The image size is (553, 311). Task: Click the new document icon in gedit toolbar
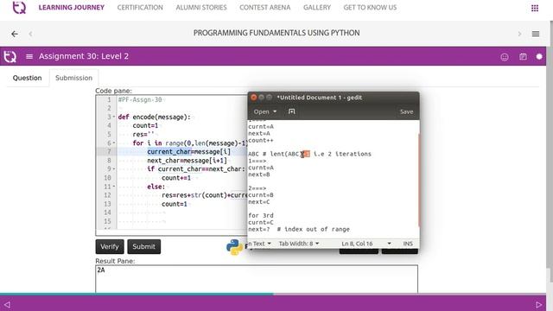pyautogui.click(x=291, y=111)
